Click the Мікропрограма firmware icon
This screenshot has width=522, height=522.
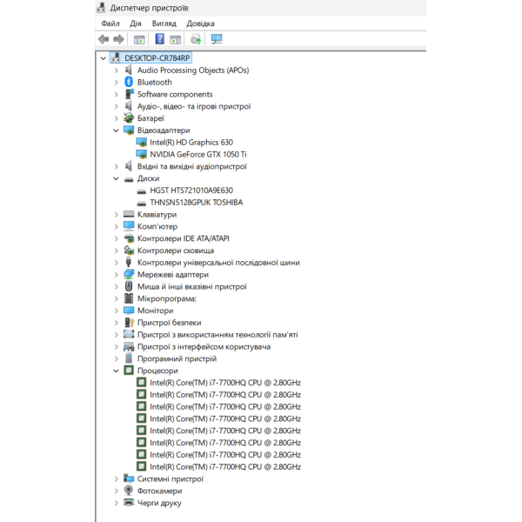coord(129,298)
